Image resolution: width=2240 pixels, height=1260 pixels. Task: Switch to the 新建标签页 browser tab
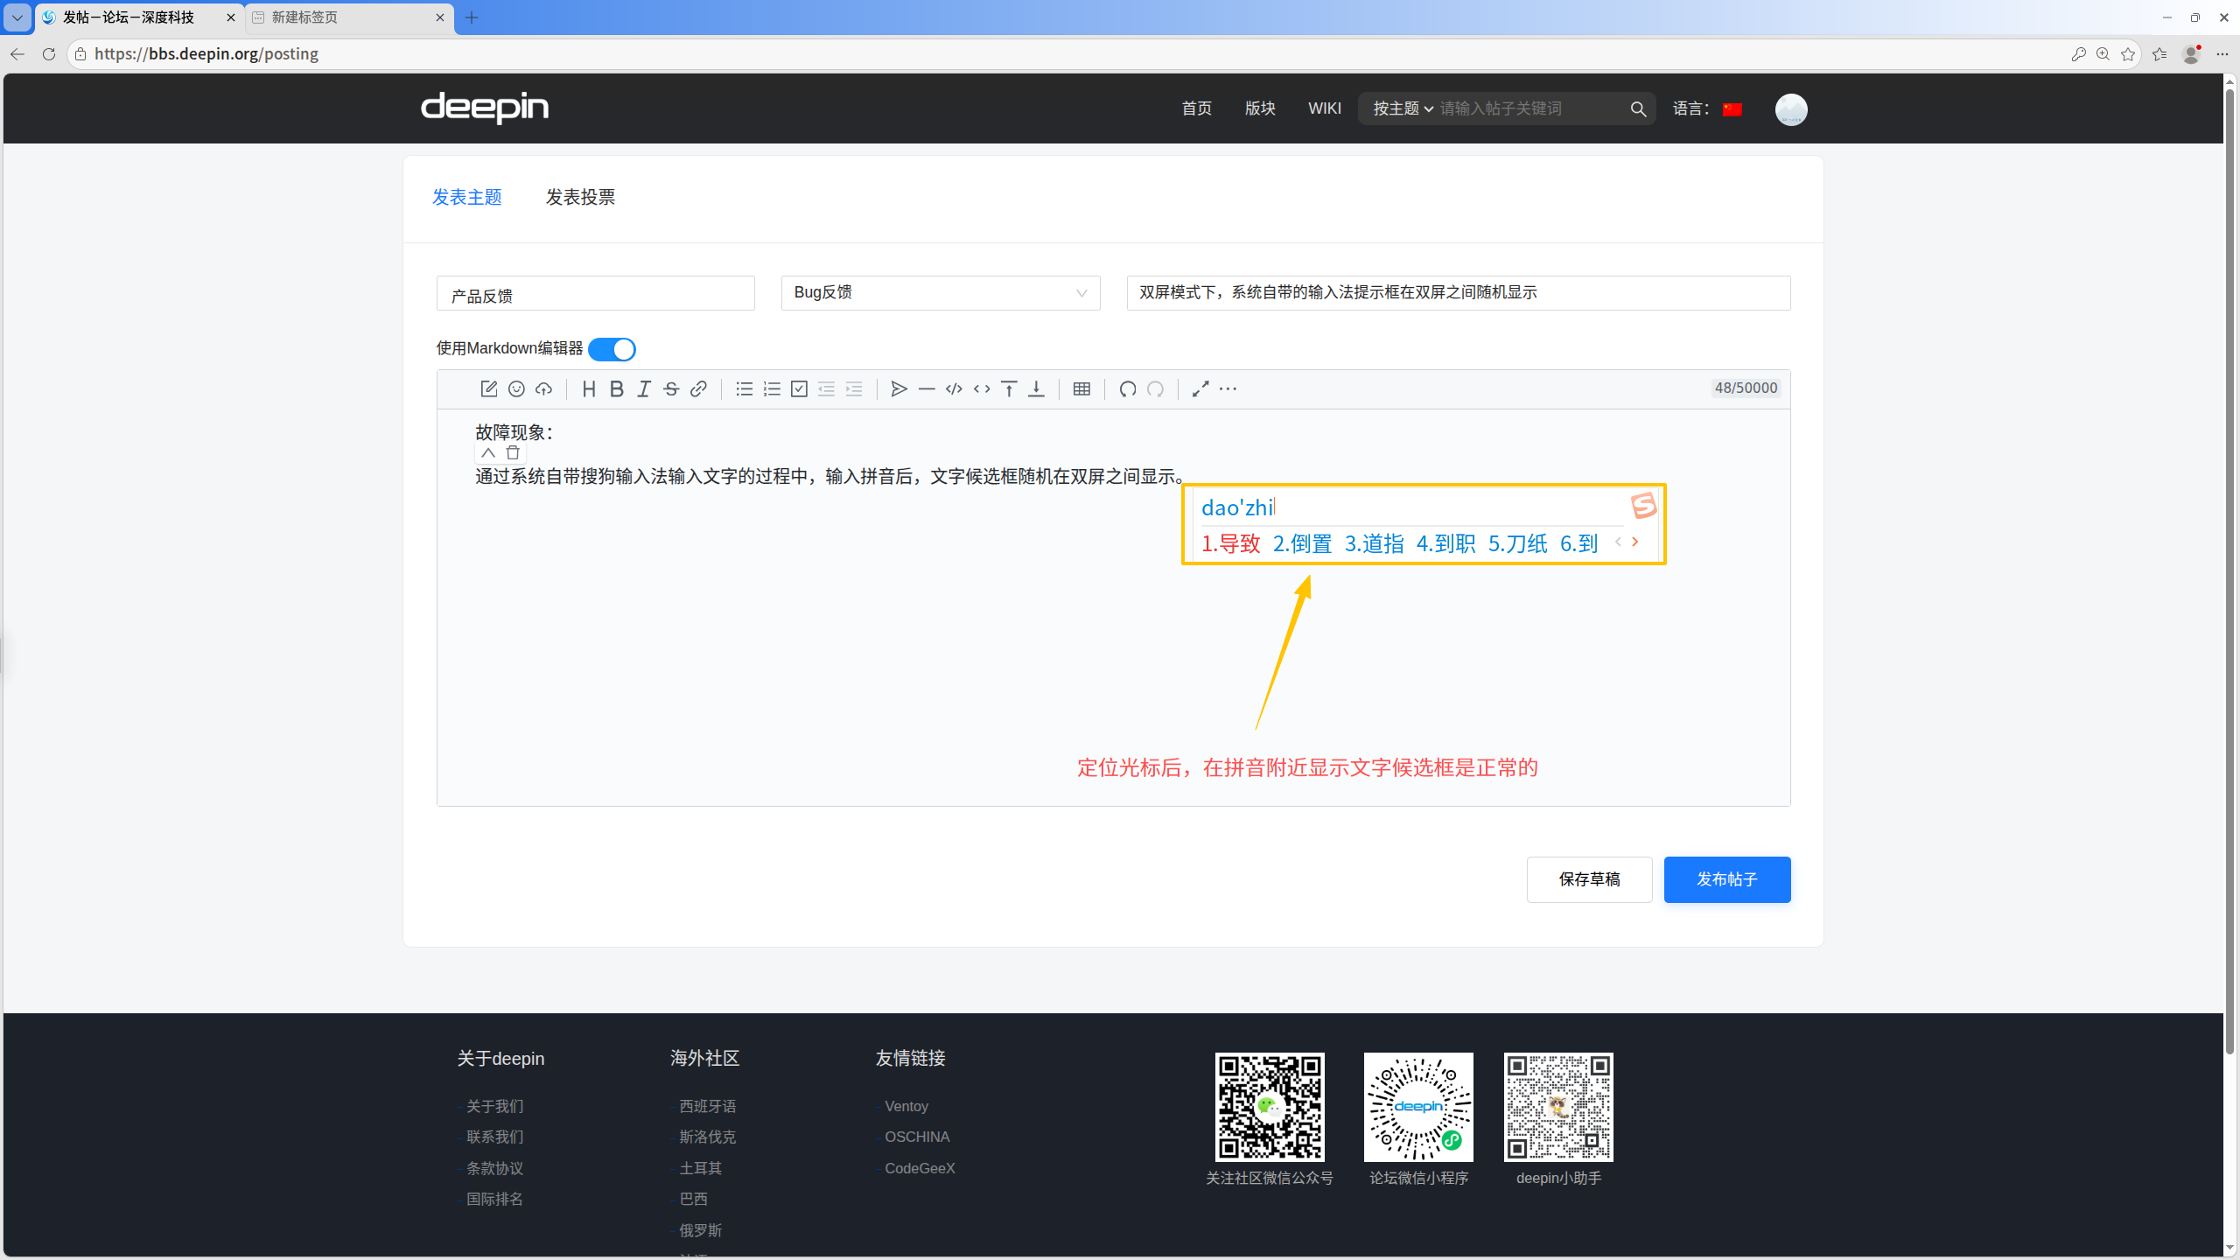350,17
